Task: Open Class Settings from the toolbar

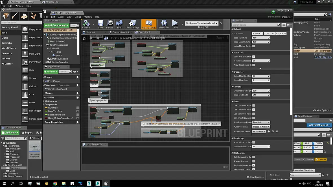Action: [132, 23]
